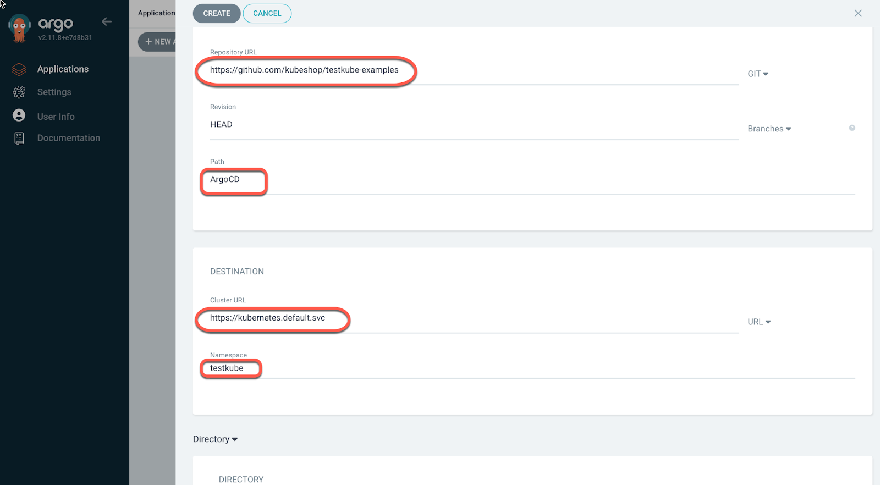The image size is (880, 485).
Task: Open the GIT repository type dropdown
Action: point(758,74)
